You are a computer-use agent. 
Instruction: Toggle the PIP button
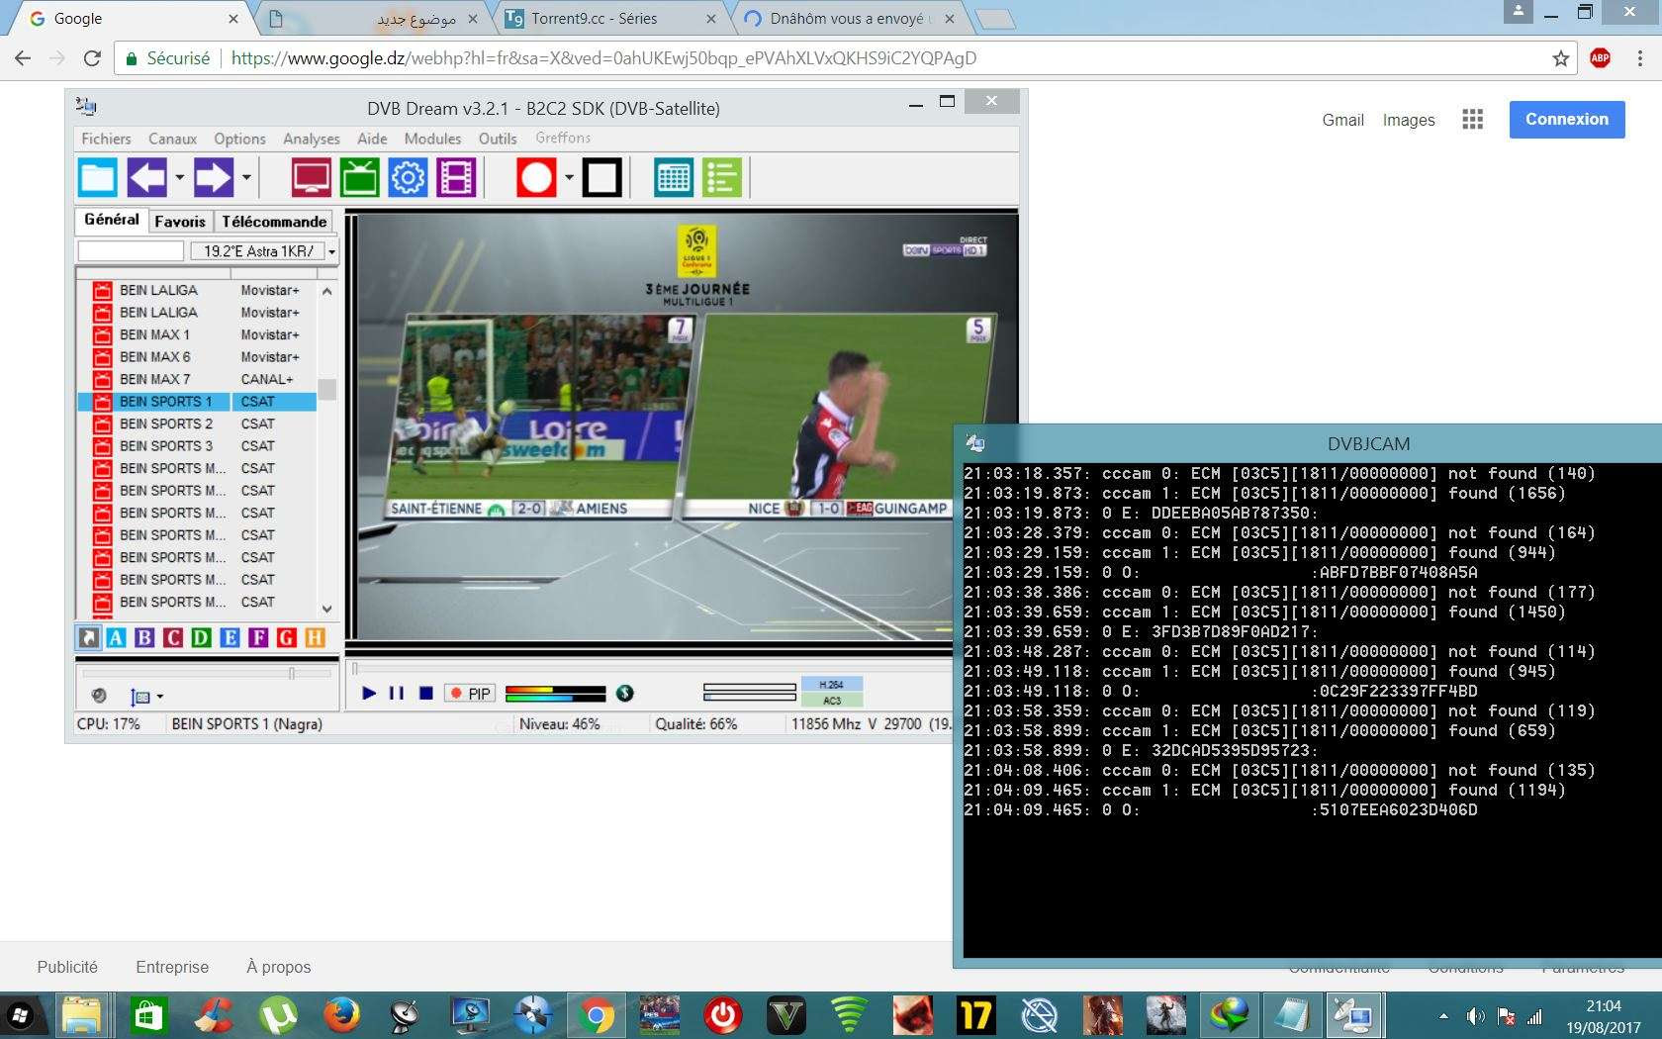(470, 694)
